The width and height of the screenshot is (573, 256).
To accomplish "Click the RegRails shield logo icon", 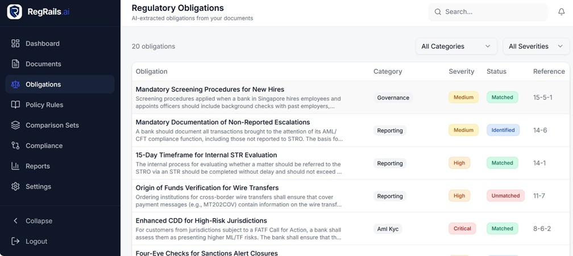I will [15, 12].
